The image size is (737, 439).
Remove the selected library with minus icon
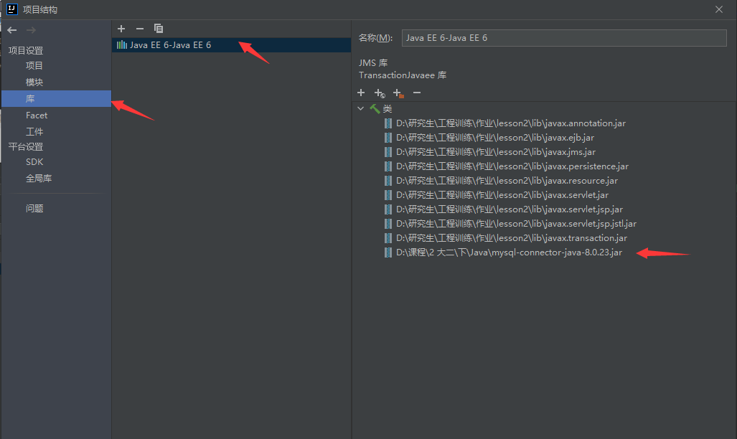tap(140, 29)
